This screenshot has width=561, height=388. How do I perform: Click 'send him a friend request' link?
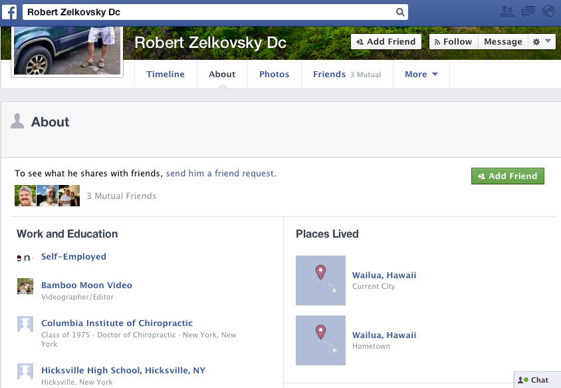pos(221,174)
